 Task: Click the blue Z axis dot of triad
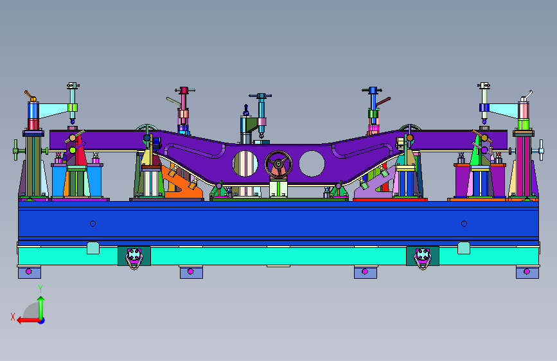point(42,321)
